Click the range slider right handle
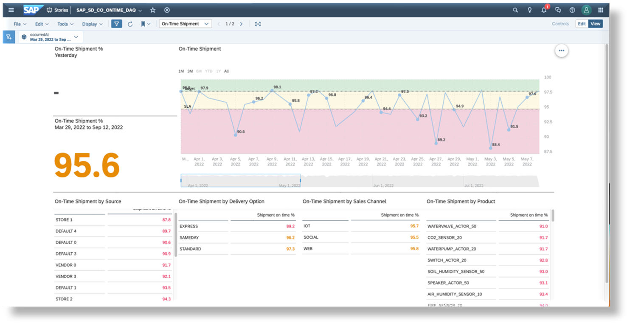630x327 pixels. pyautogui.click(x=300, y=180)
